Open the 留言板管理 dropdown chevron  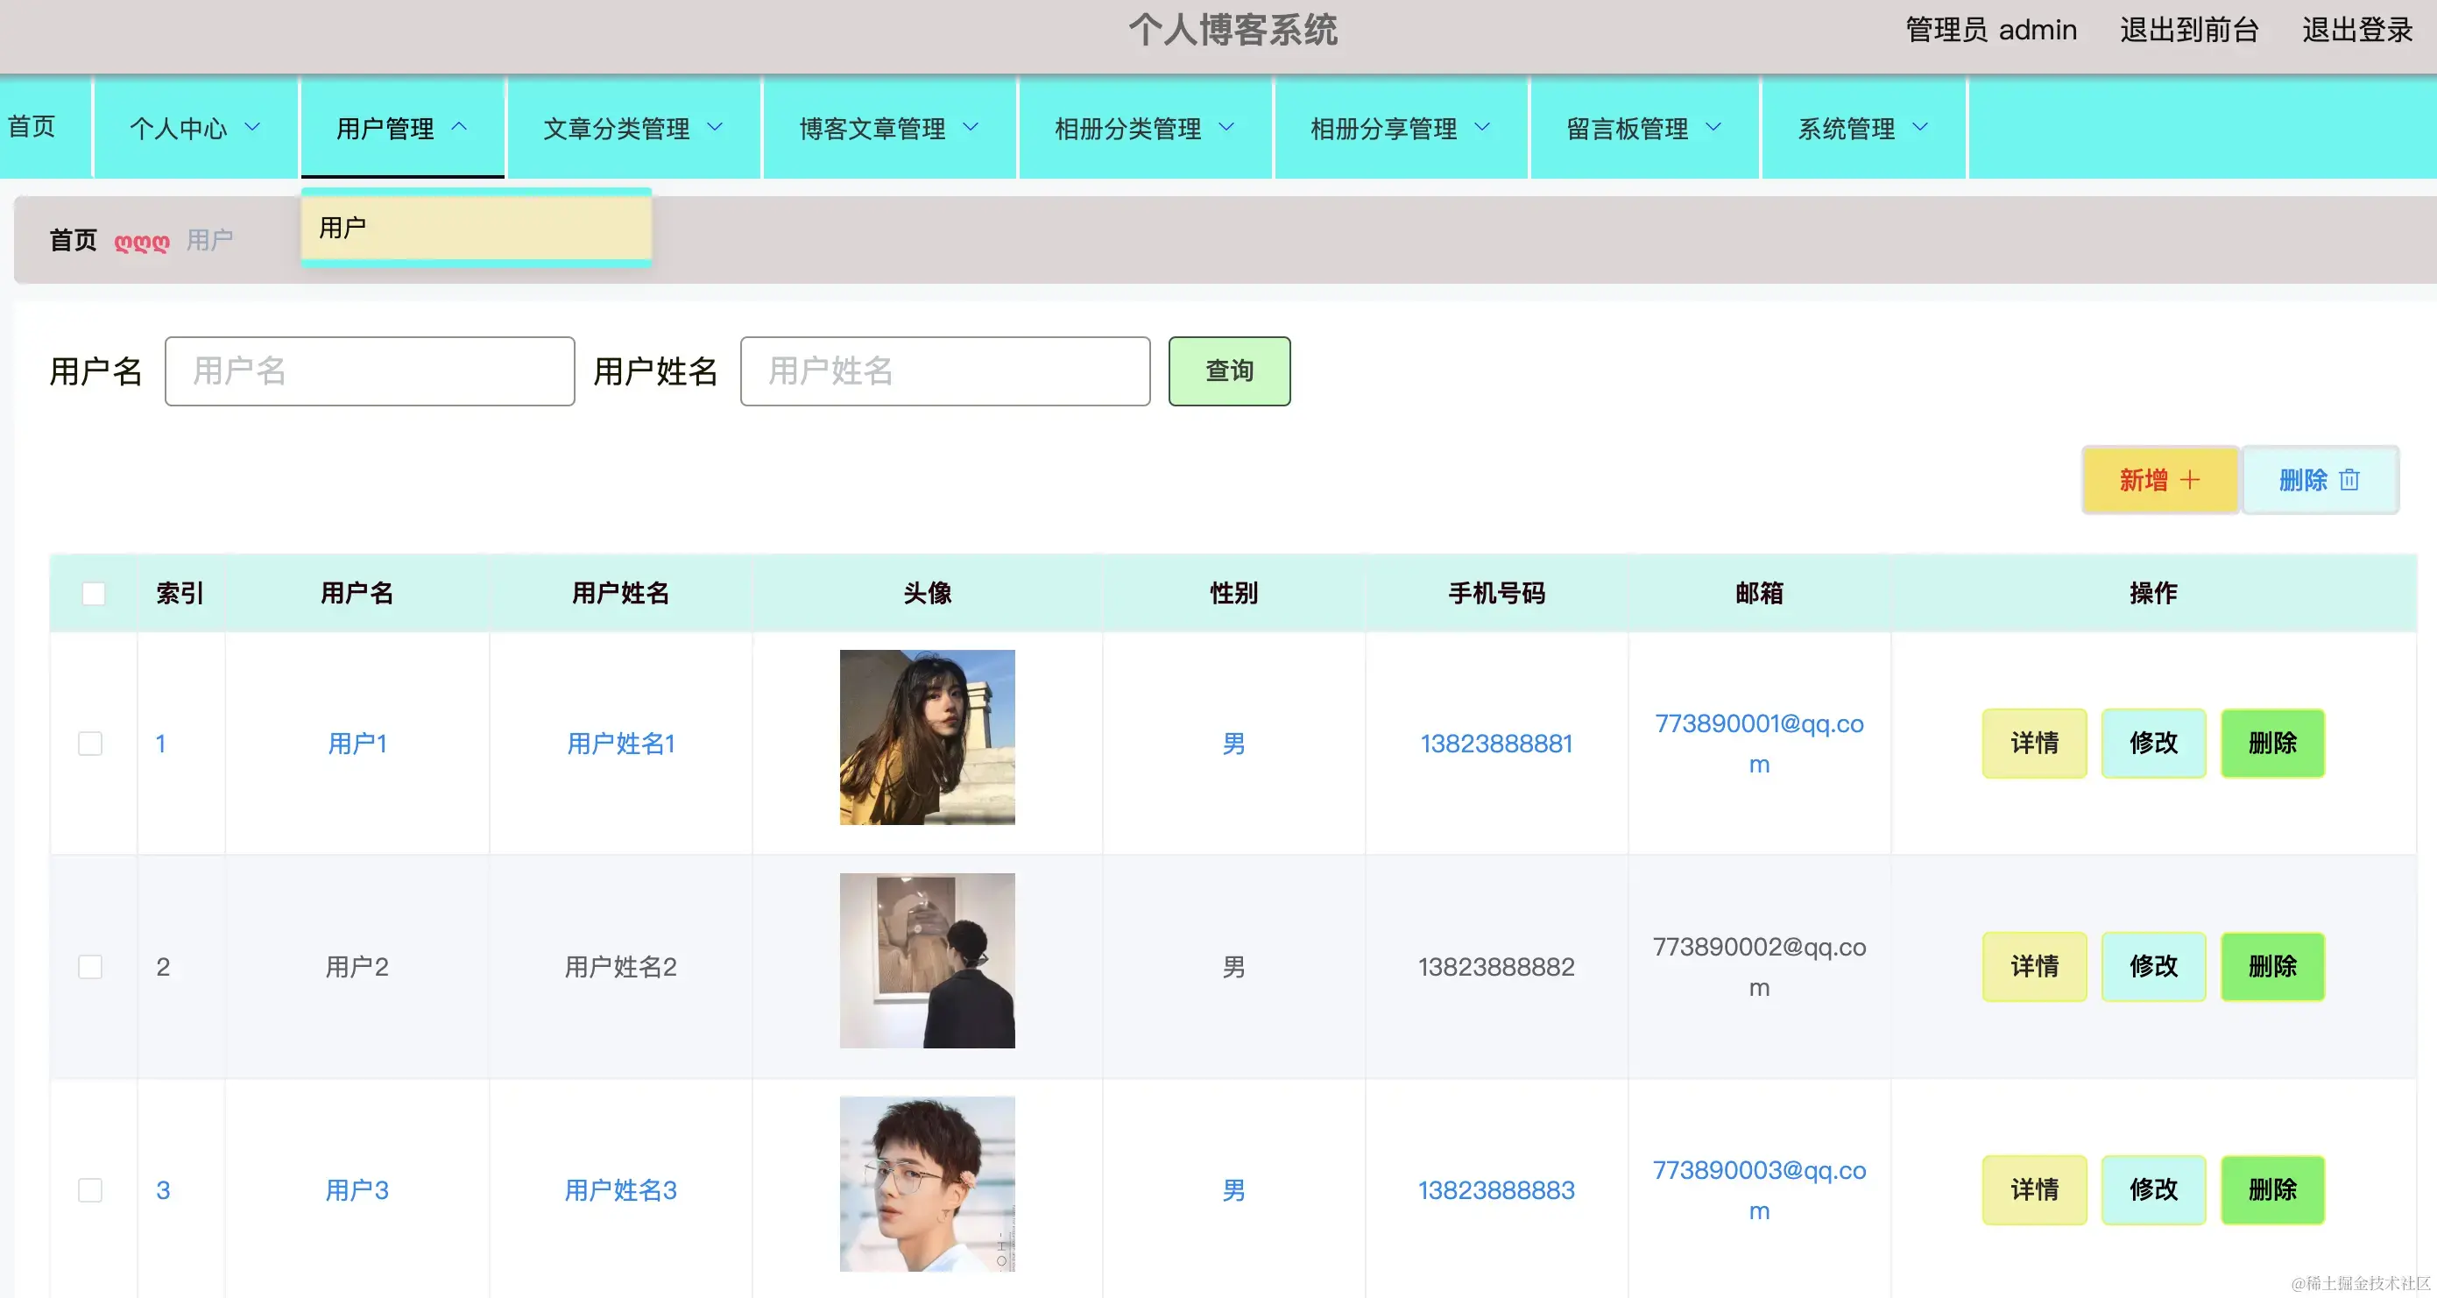coord(1714,126)
